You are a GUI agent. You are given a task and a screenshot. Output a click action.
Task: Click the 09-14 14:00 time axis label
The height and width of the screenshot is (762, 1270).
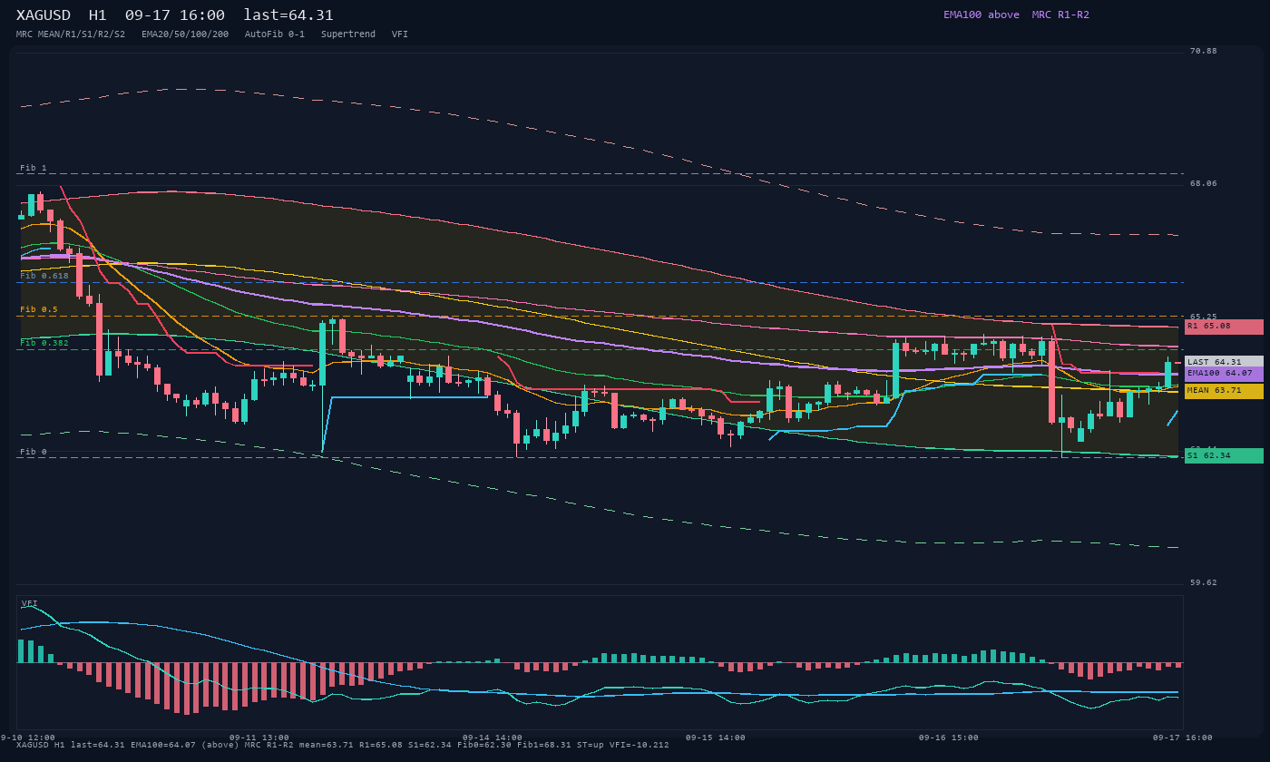click(493, 738)
